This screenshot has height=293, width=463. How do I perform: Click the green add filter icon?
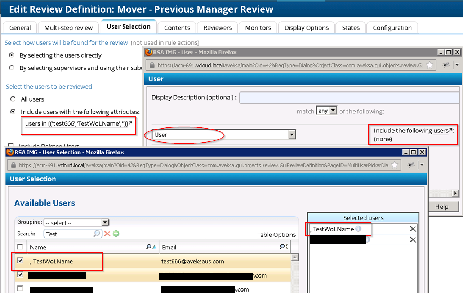[116, 234]
